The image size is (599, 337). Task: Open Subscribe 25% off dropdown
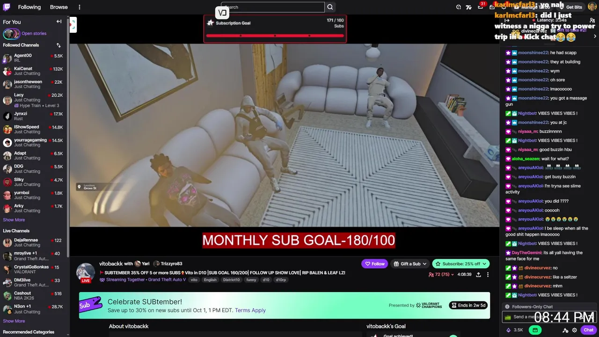[460, 264]
